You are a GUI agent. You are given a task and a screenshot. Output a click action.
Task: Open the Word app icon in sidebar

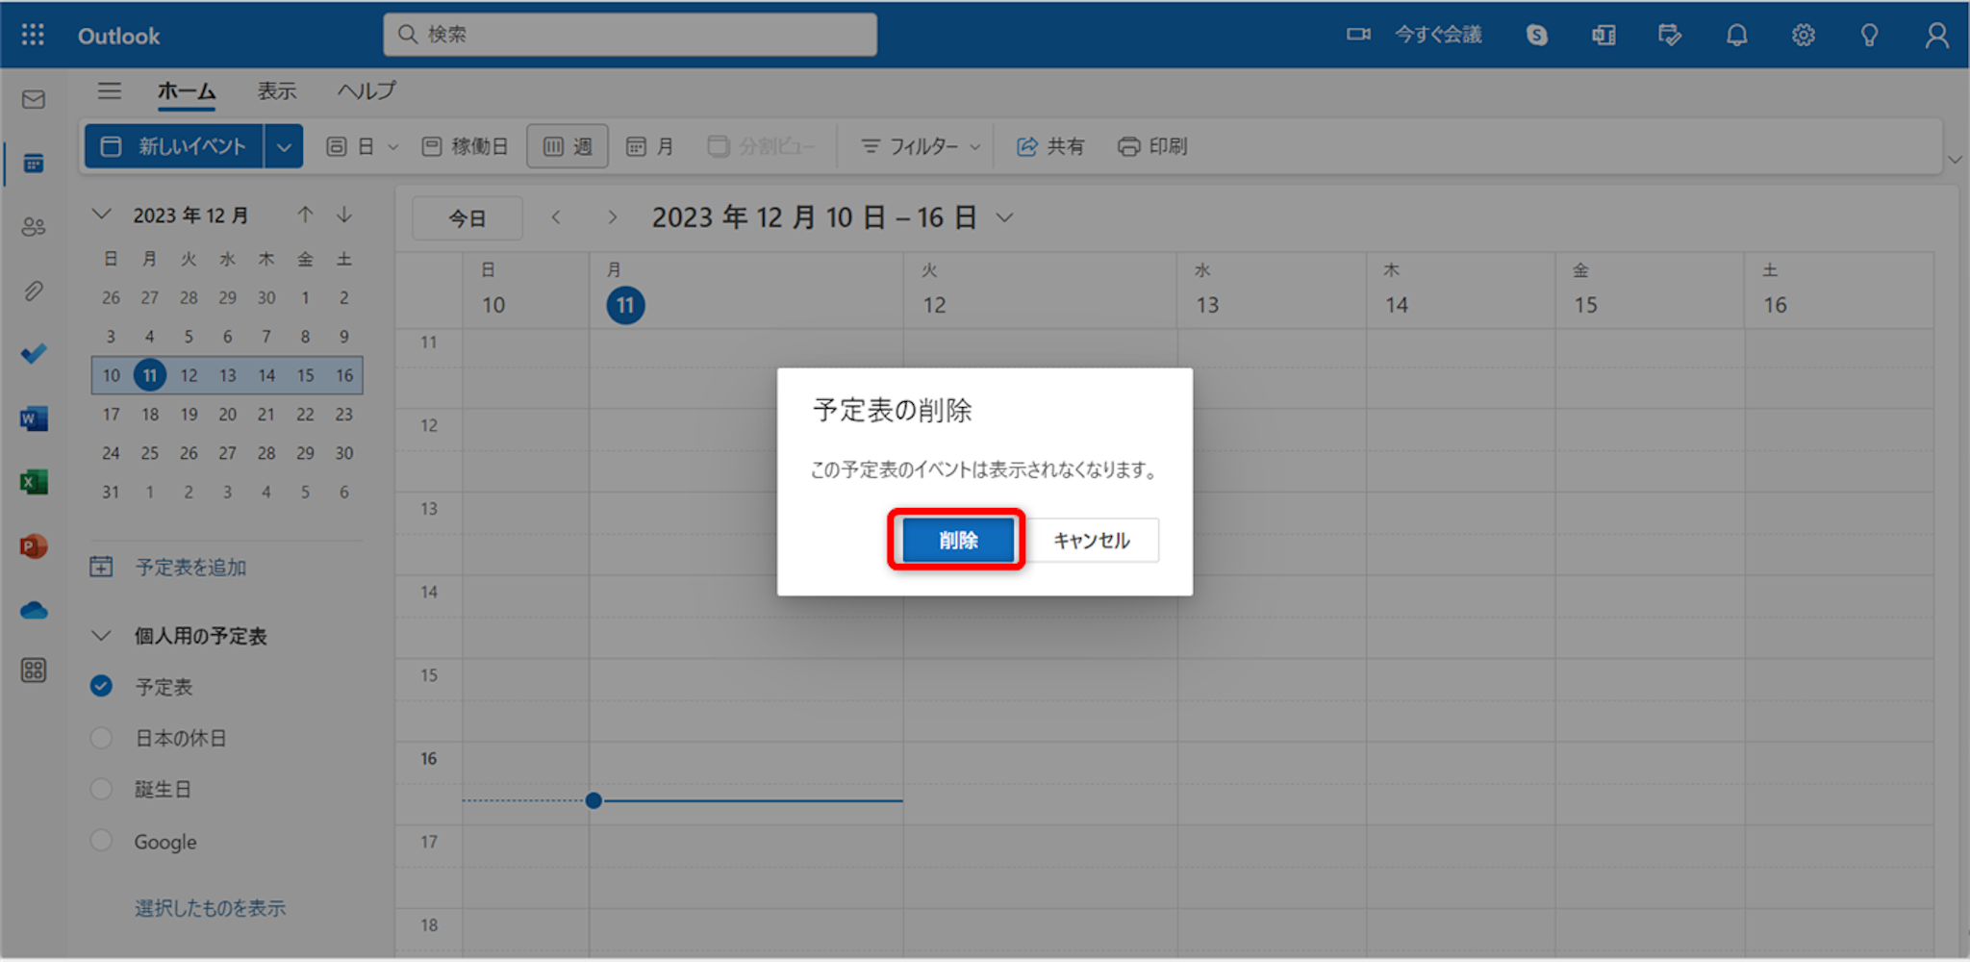pos(34,418)
